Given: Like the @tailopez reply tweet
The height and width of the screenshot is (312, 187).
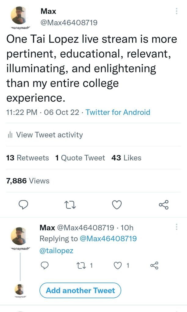Looking at the screenshot, I should point(118,265).
